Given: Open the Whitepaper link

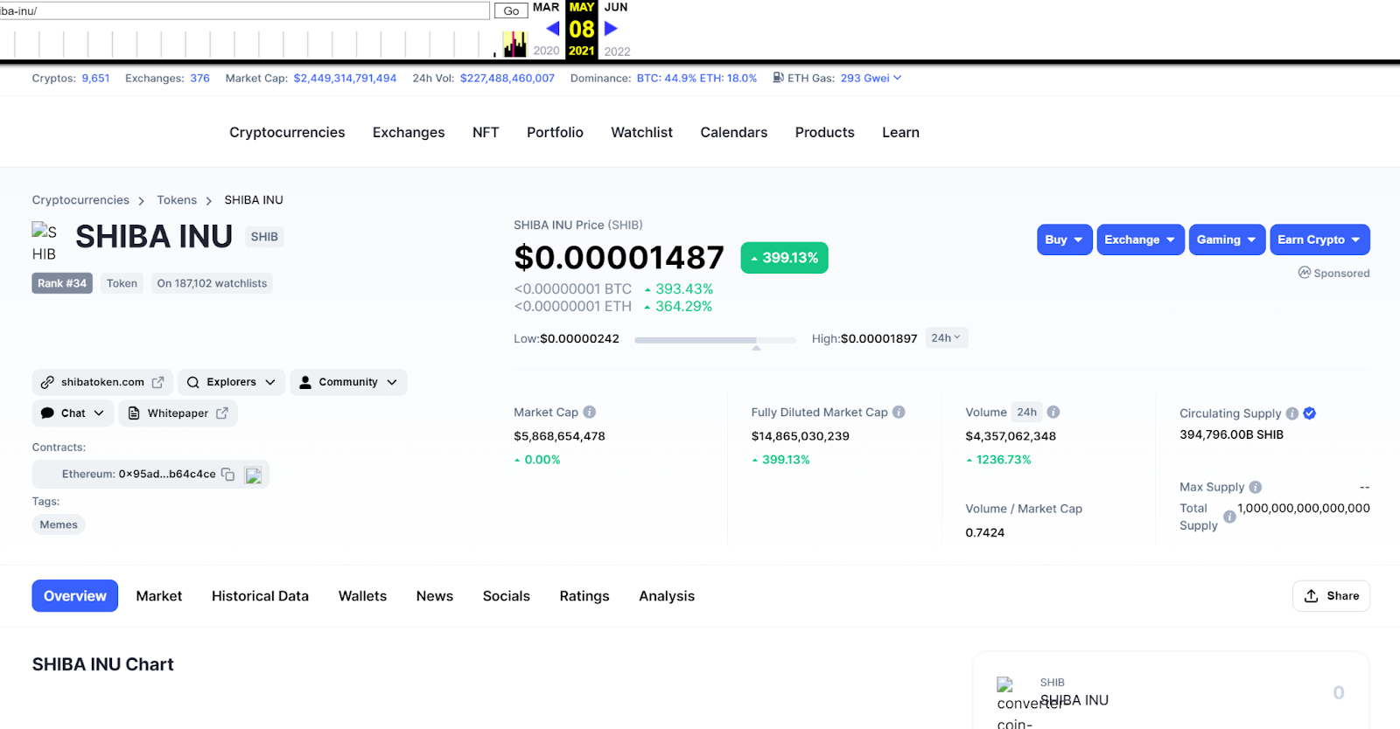Looking at the screenshot, I should 178,413.
